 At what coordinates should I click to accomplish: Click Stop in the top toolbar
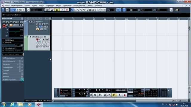[57, 10]
